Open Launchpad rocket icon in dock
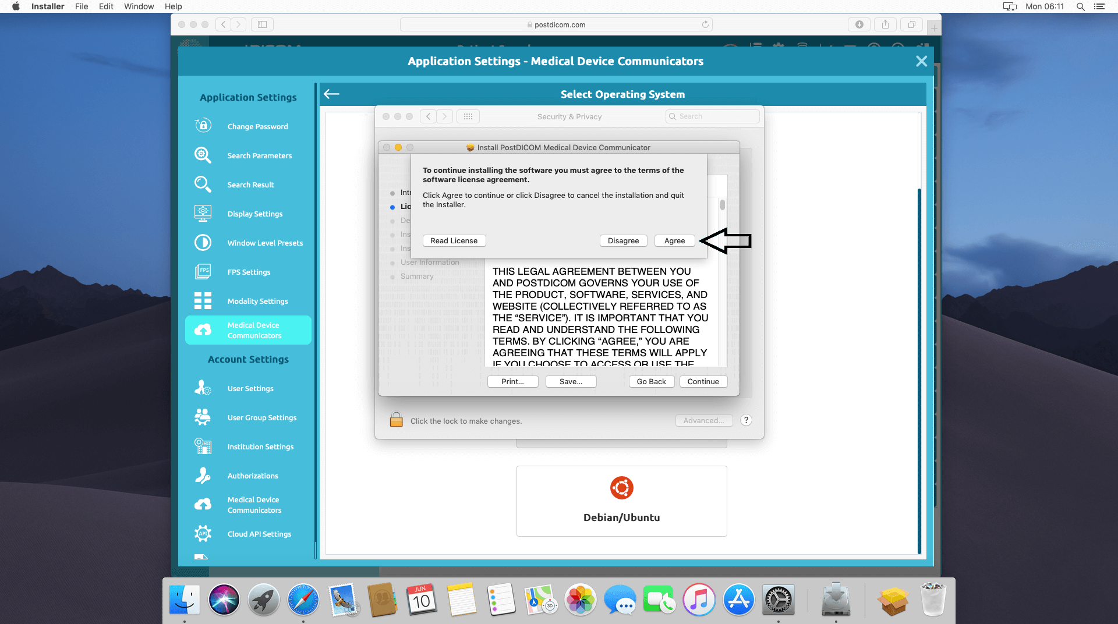 click(263, 600)
